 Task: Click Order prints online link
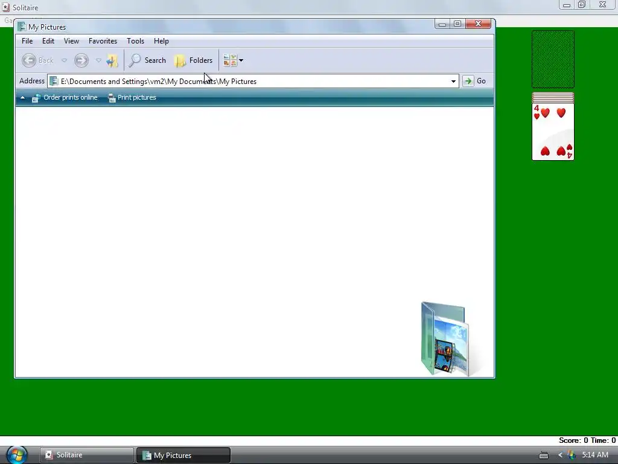point(65,97)
